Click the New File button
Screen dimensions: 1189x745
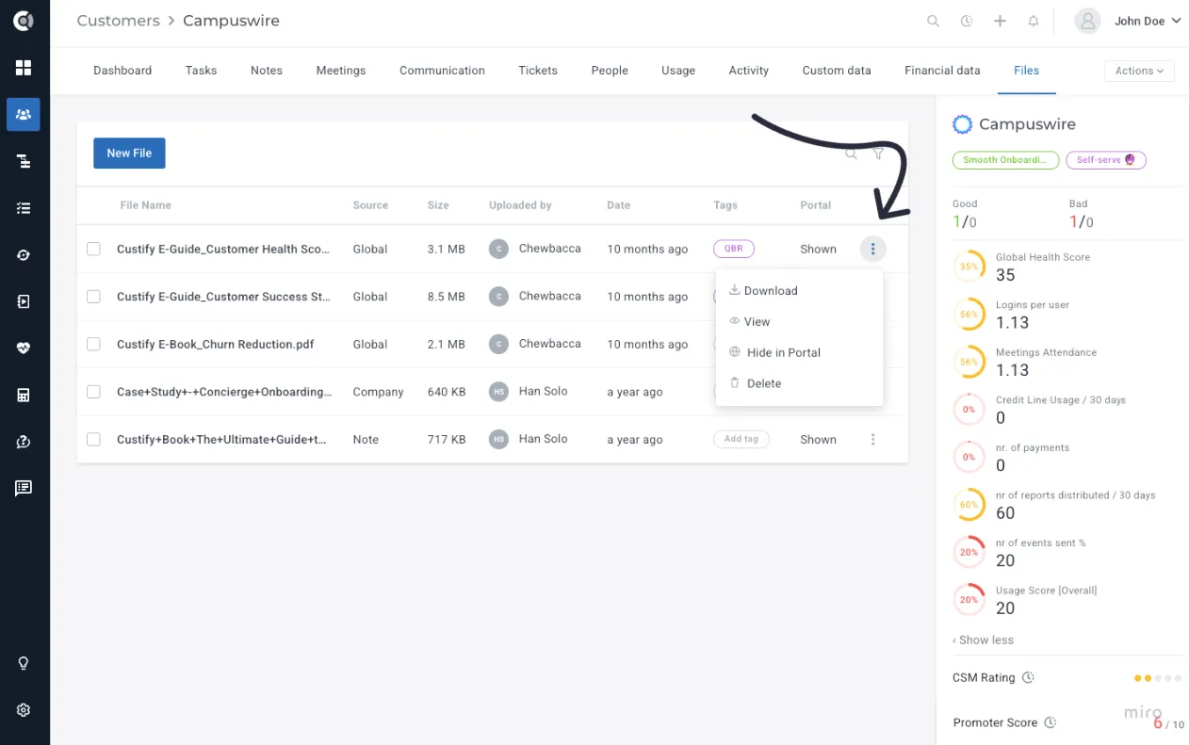point(129,154)
